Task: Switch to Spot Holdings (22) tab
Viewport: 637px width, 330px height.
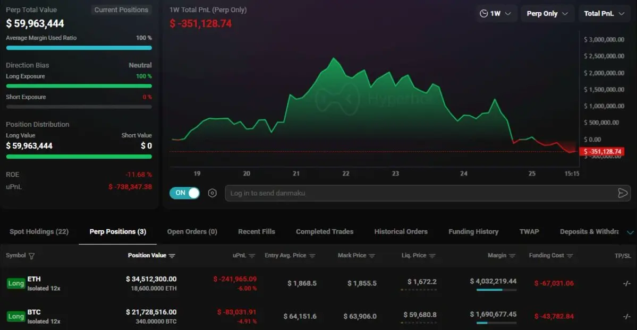Action: coord(39,231)
